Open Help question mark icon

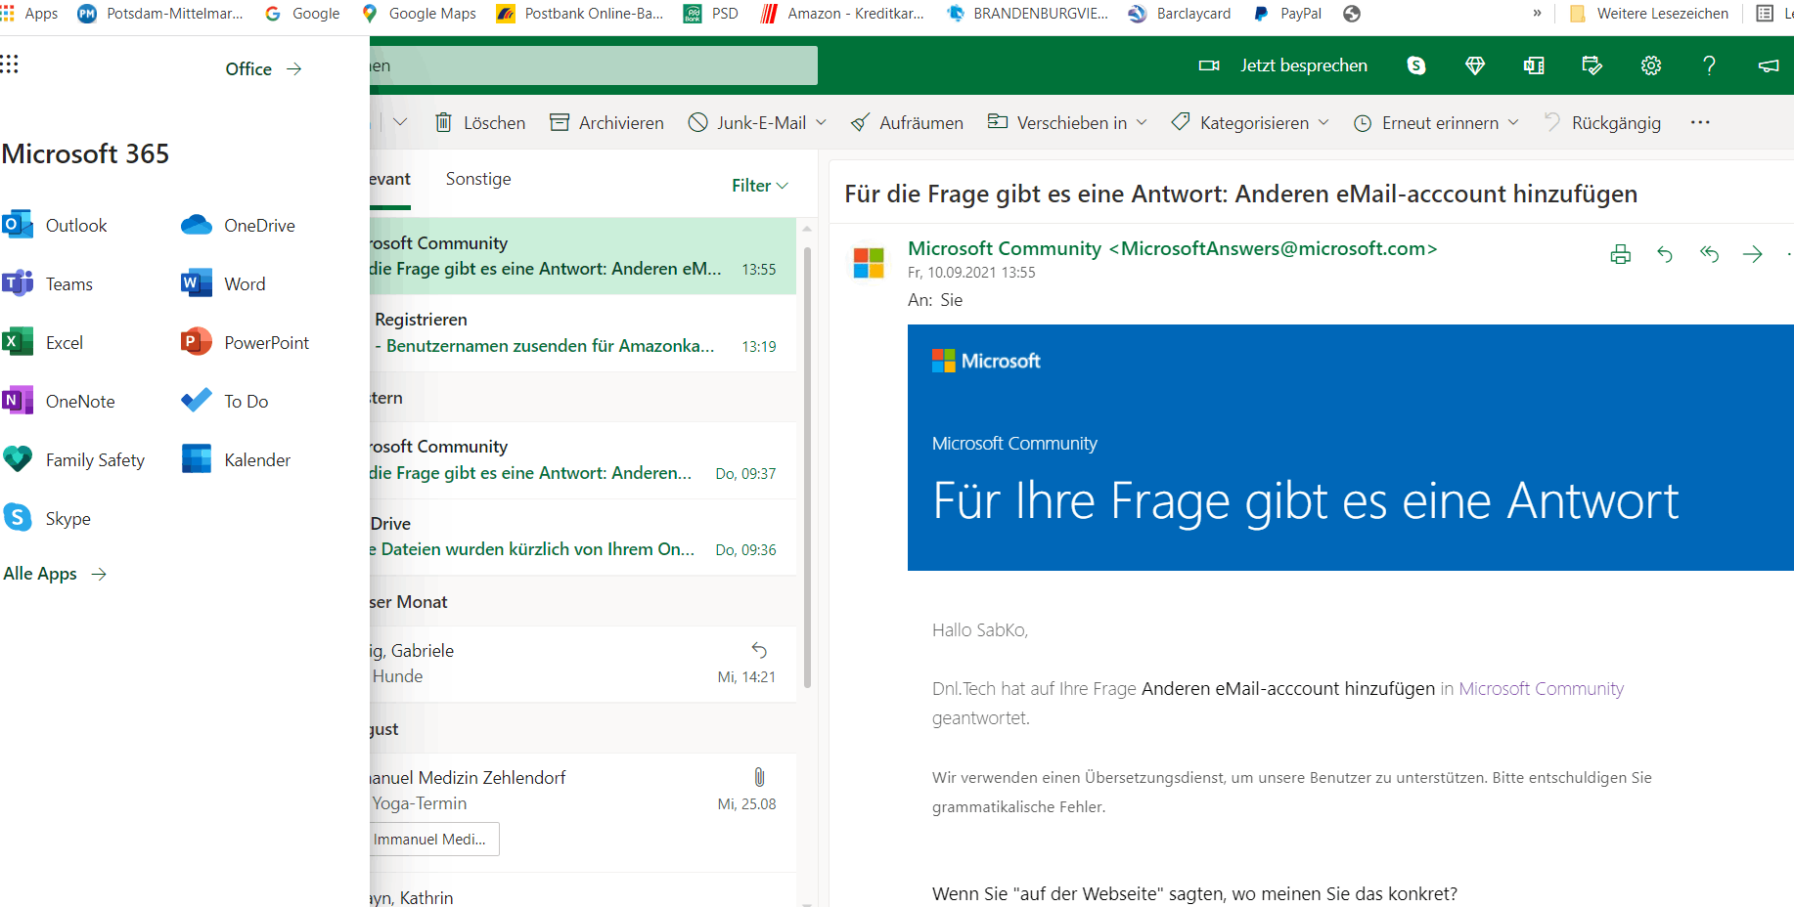coord(1709,65)
